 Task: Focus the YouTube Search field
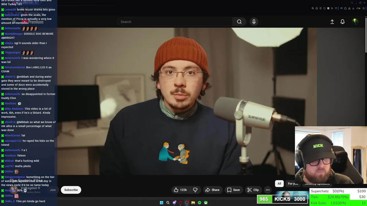(x=175, y=22)
